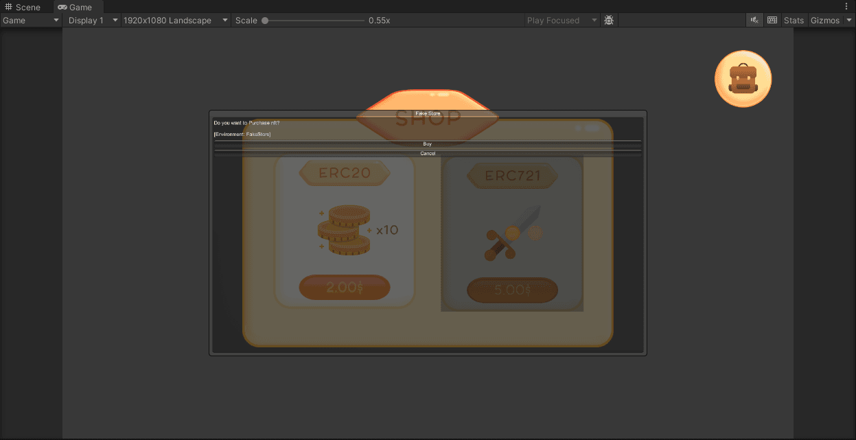Screen dimensions: 856x440
Task: Expand the Gizmos dropdown arrow
Action: tap(849, 21)
